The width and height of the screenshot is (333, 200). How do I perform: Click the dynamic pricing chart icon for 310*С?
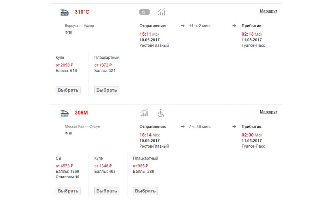point(162,12)
